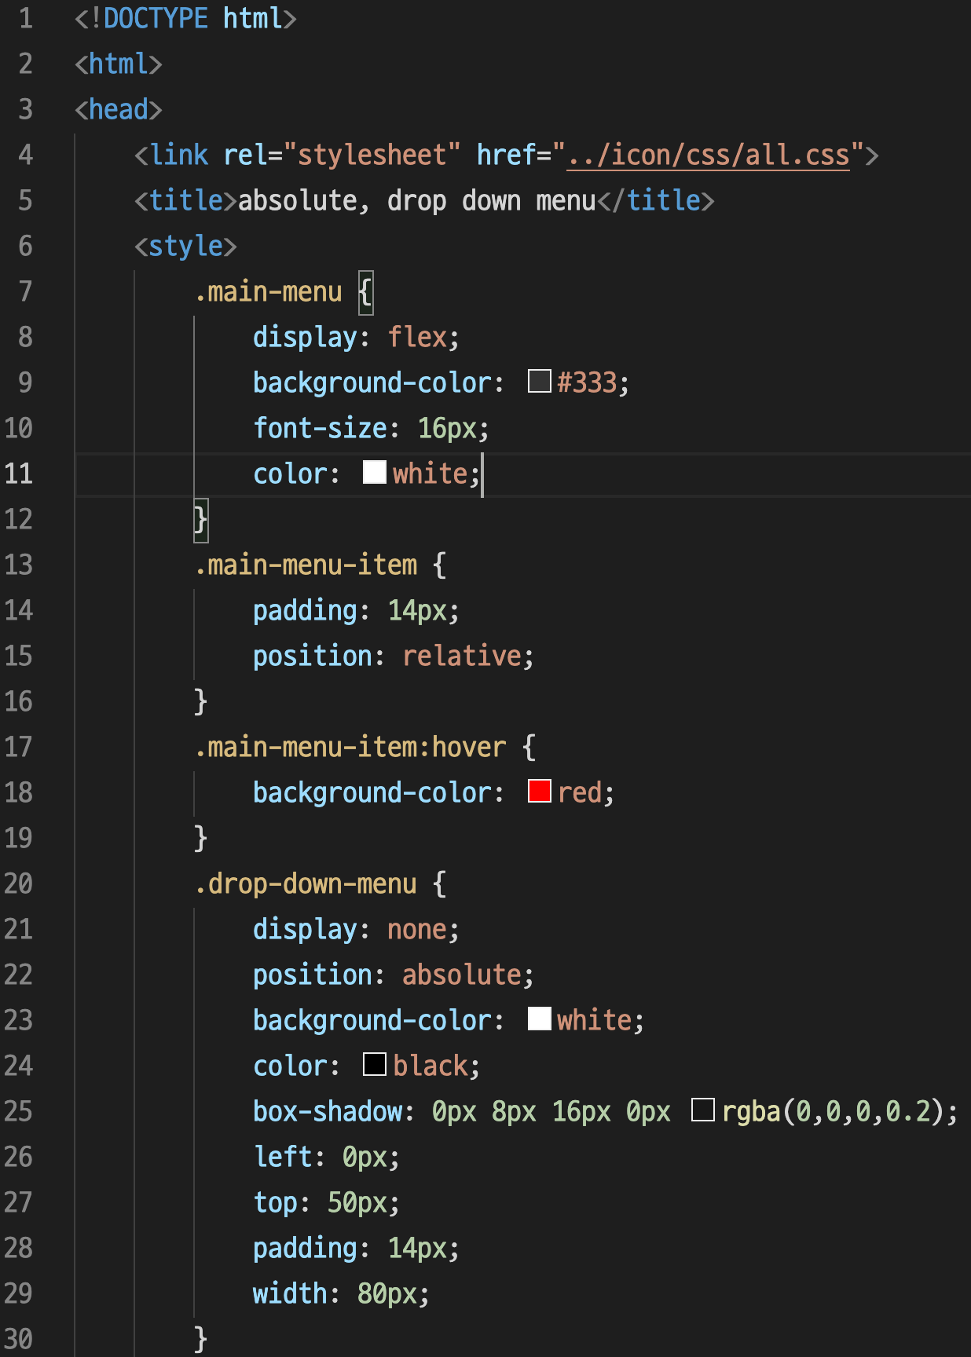Image resolution: width=971 pixels, height=1357 pixels.
Task: Click the .drop-down-menu selector
Action: [306, 883]
